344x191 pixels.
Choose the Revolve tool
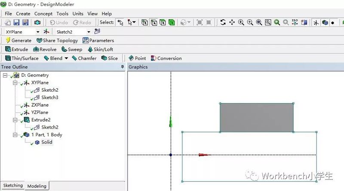[45, 49]
